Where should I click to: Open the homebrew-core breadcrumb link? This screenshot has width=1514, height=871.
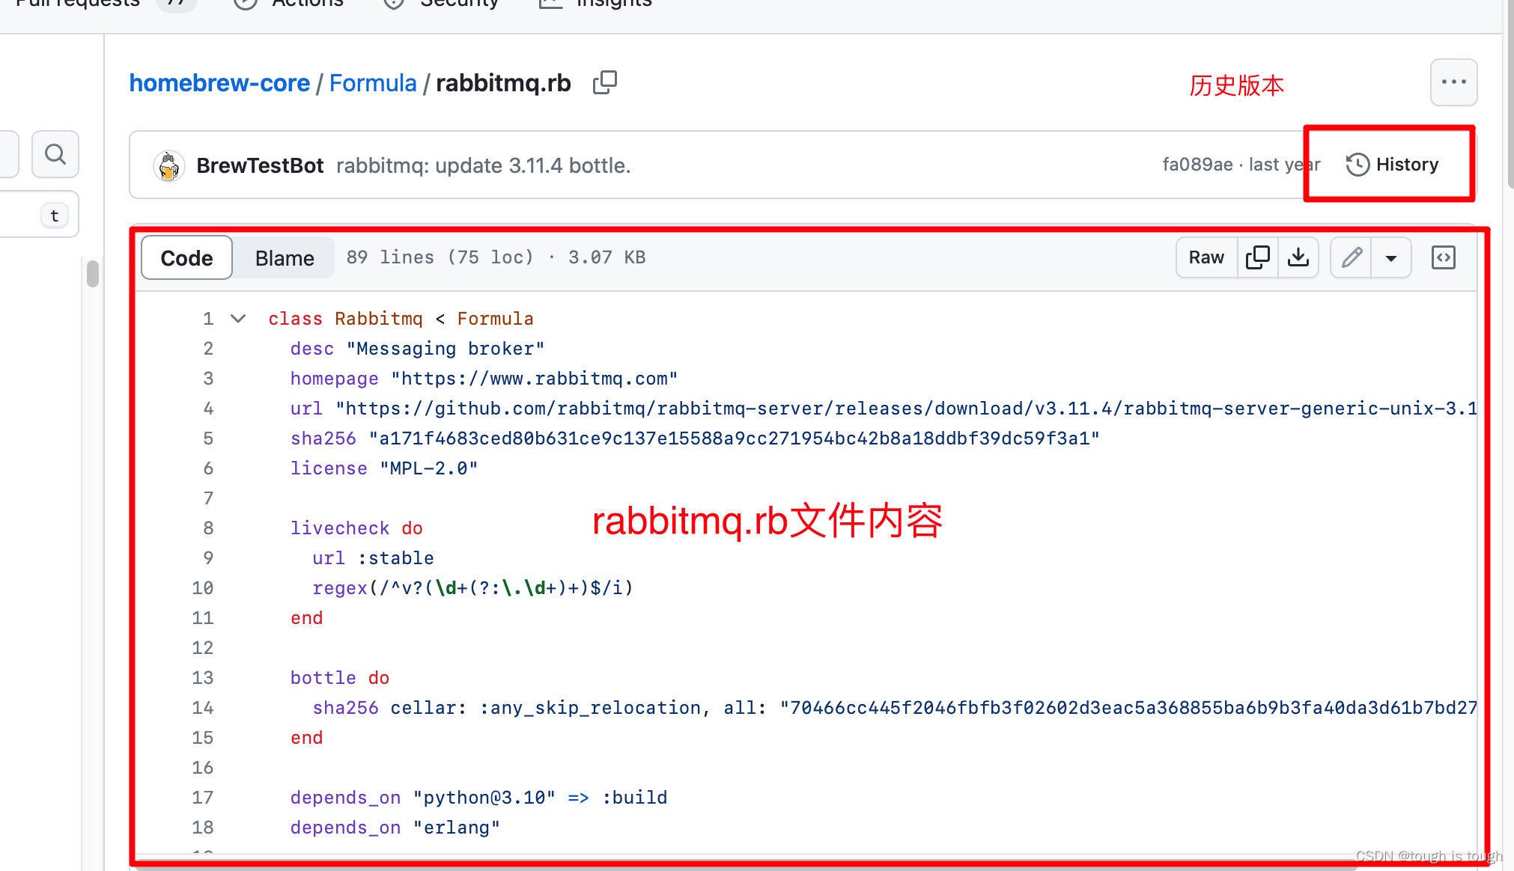[x=219, y=83]
